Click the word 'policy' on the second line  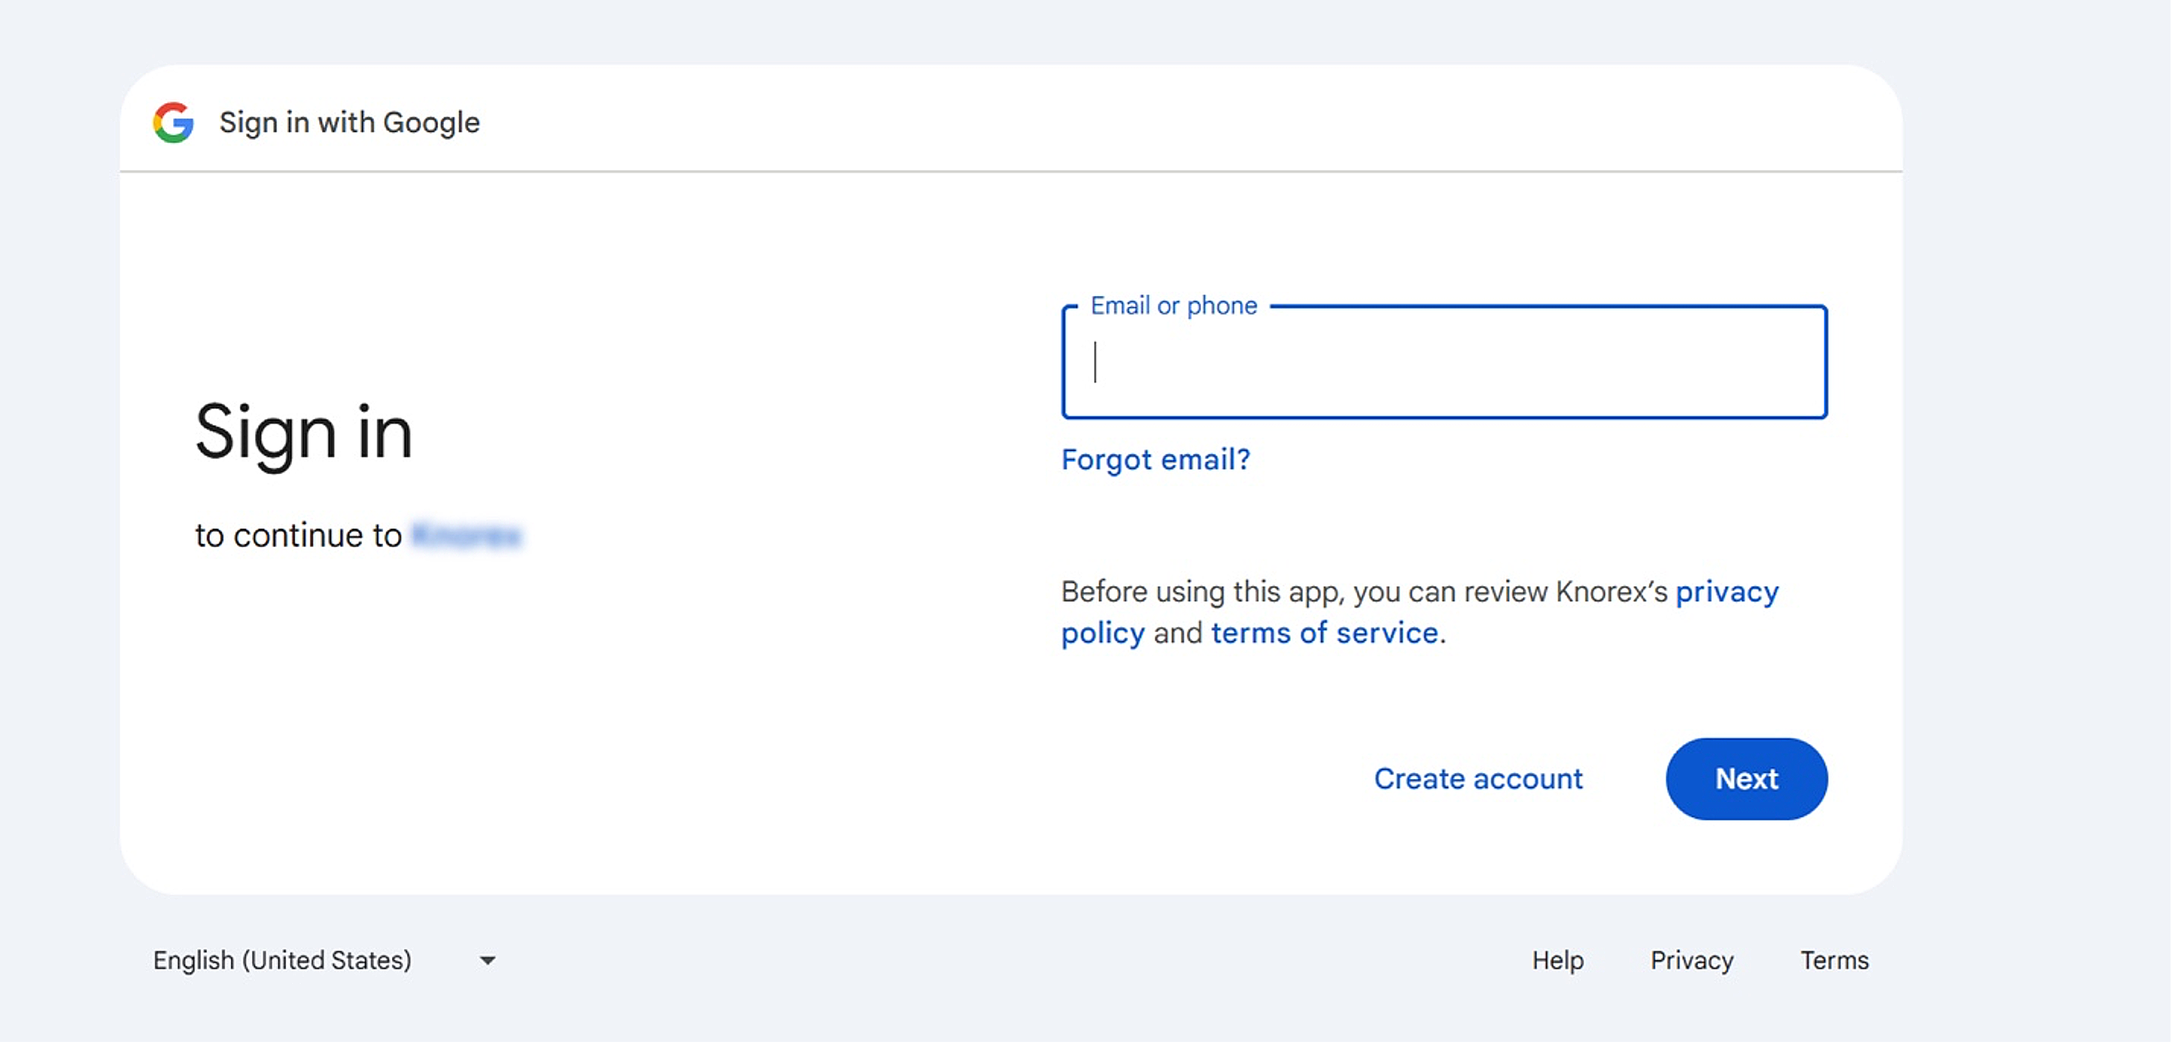[1102, 633]
